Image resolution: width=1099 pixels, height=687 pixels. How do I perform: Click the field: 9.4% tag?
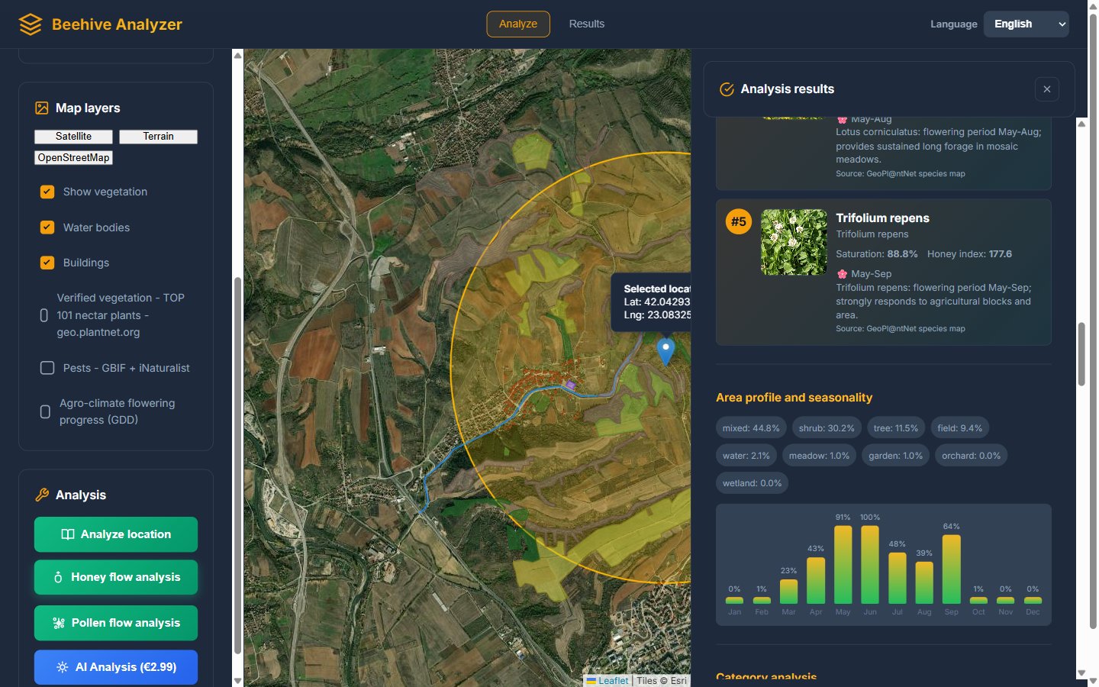click(960, 428)
